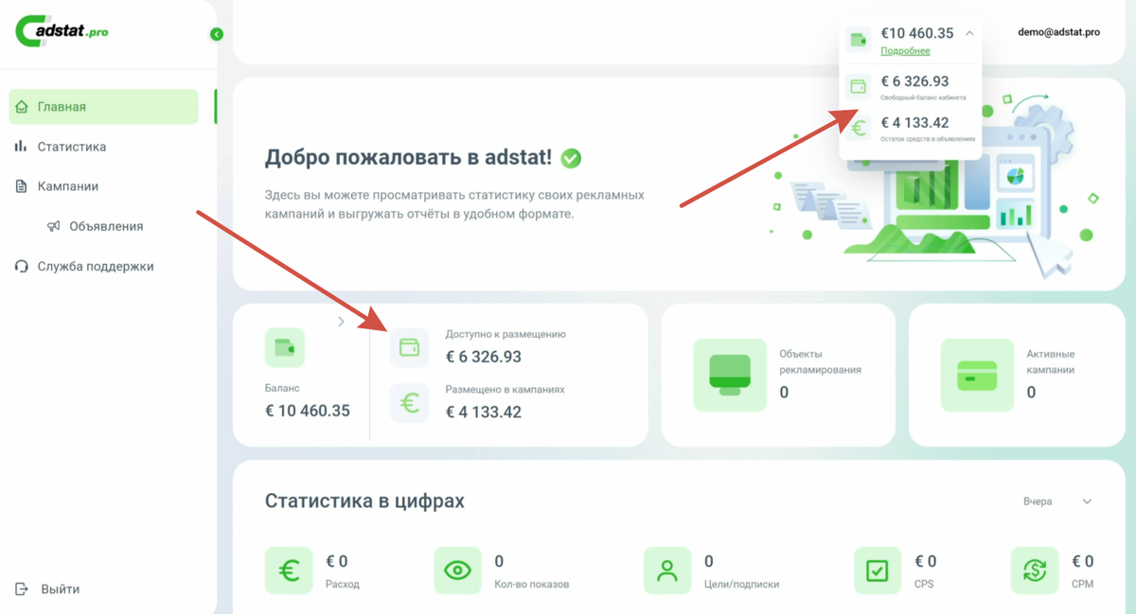Image resolution: width=1136 pixels, height=614 pixels.
Task: Click the Статистика в цифрах heading
Action: (364, 501)
